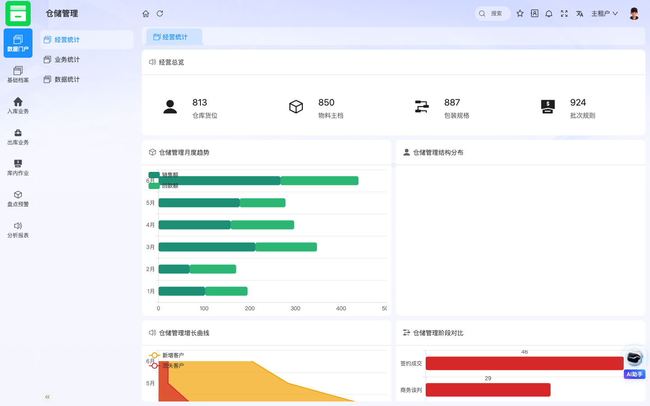Click the red 商务谈判 bar
Image resolution: width=650 pixels, height=406 pixels.
point(488,390)
